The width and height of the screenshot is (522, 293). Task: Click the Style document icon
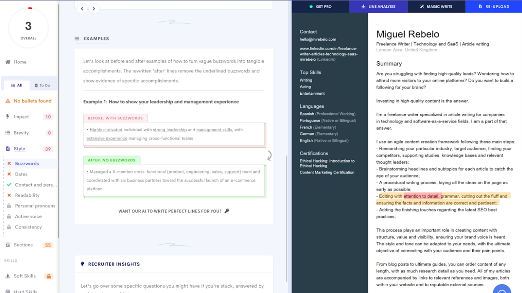click(8, 149)
